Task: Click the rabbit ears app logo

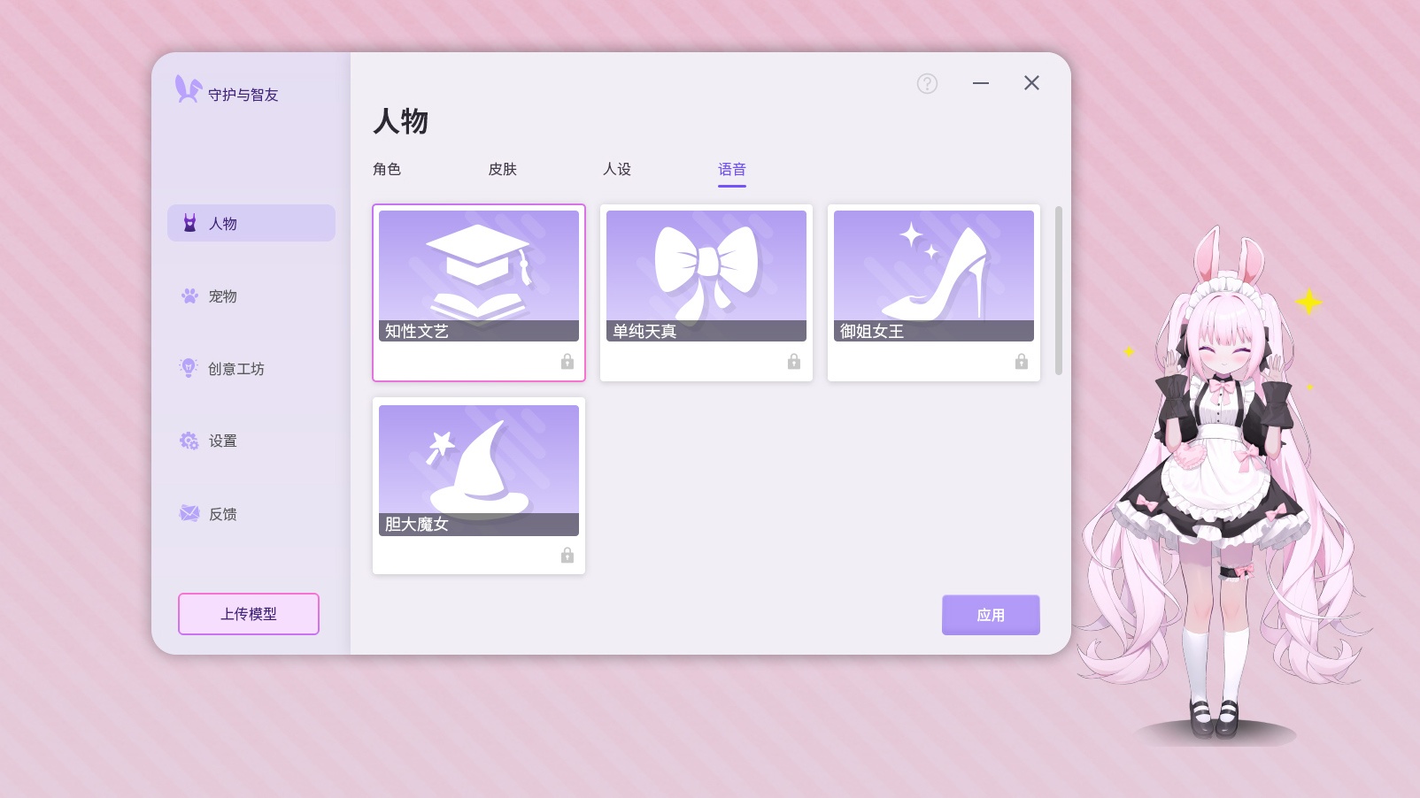Action: click(188, 89)
